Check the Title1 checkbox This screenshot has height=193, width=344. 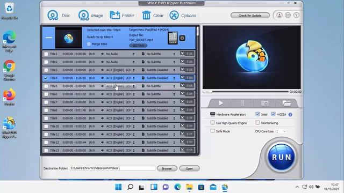tap(46, 54)
